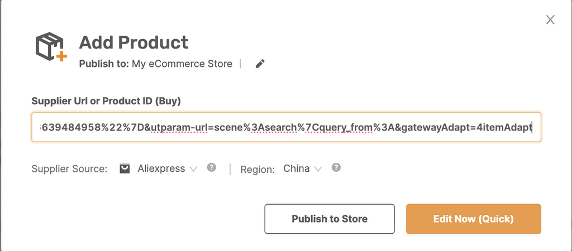Screen dimensions: 572x251
Task: Click the Aliexpress shopping bag icon
Action: [125, 168]
